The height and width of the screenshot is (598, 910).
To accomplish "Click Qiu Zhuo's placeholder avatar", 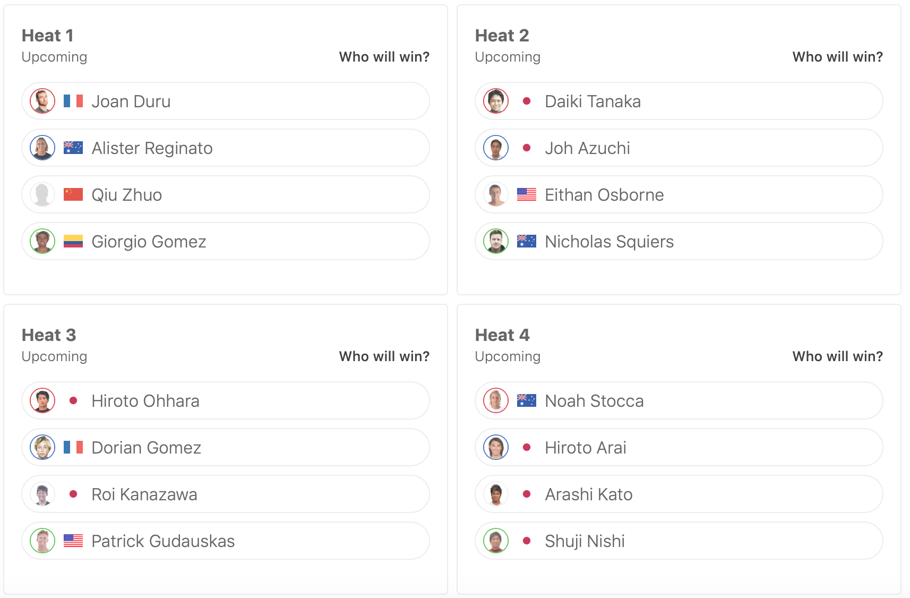I will click(42, 194).
